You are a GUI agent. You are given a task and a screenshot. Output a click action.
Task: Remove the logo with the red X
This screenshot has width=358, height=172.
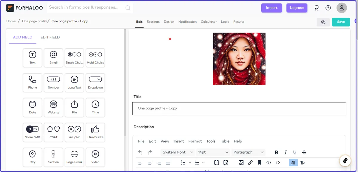click(x=170, y=39)
